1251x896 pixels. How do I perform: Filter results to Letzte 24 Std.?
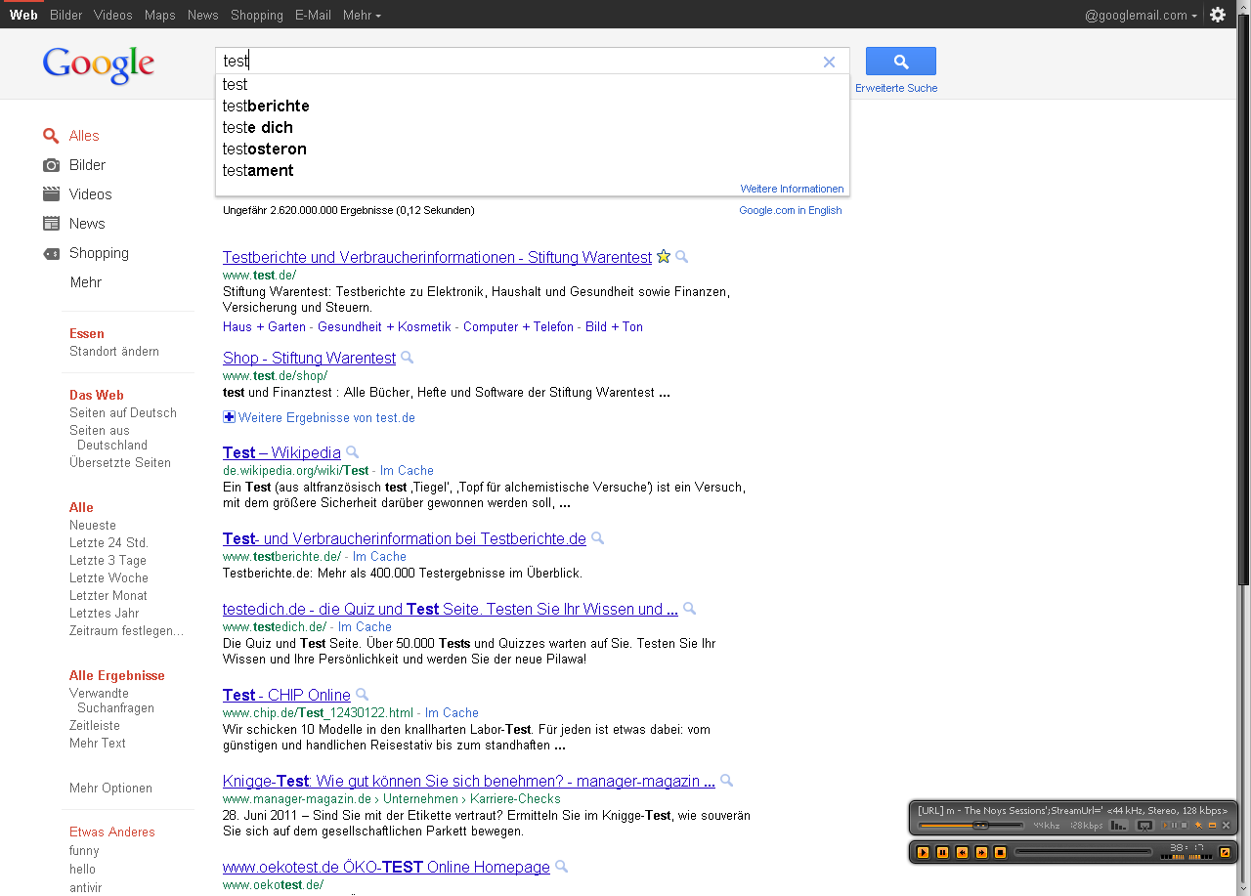(108, 542)
